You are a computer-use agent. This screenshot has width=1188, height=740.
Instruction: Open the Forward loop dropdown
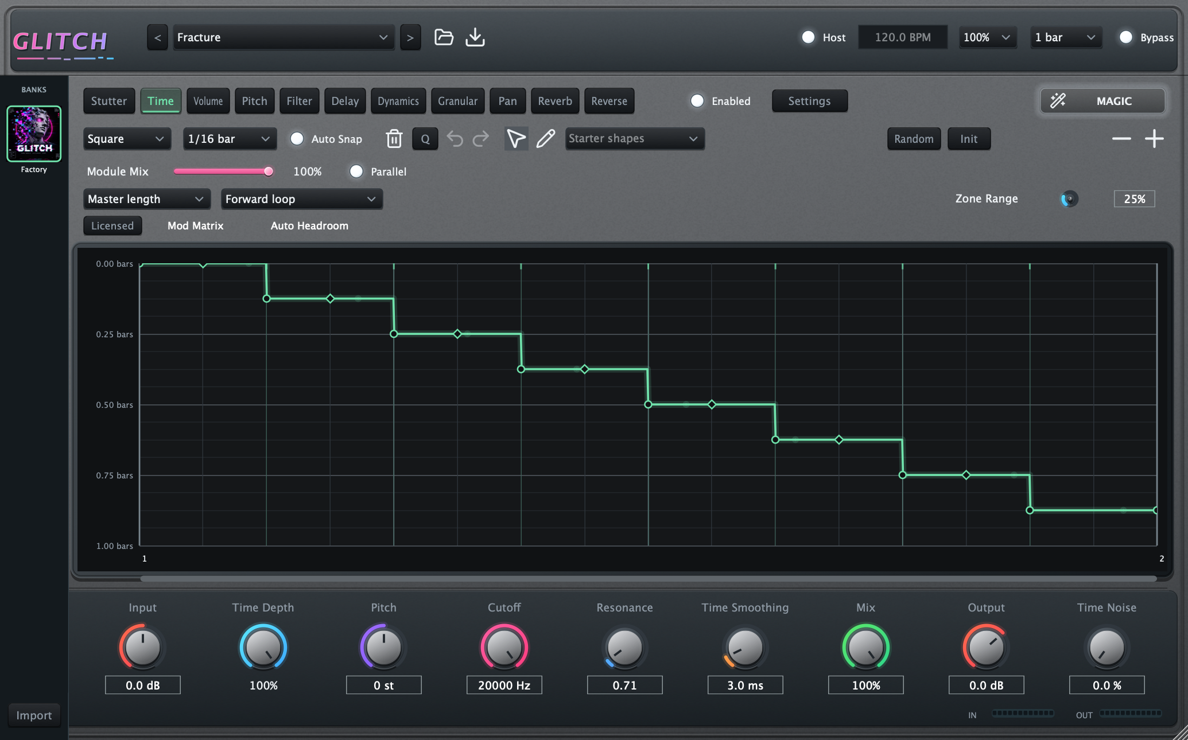[302, 199]
